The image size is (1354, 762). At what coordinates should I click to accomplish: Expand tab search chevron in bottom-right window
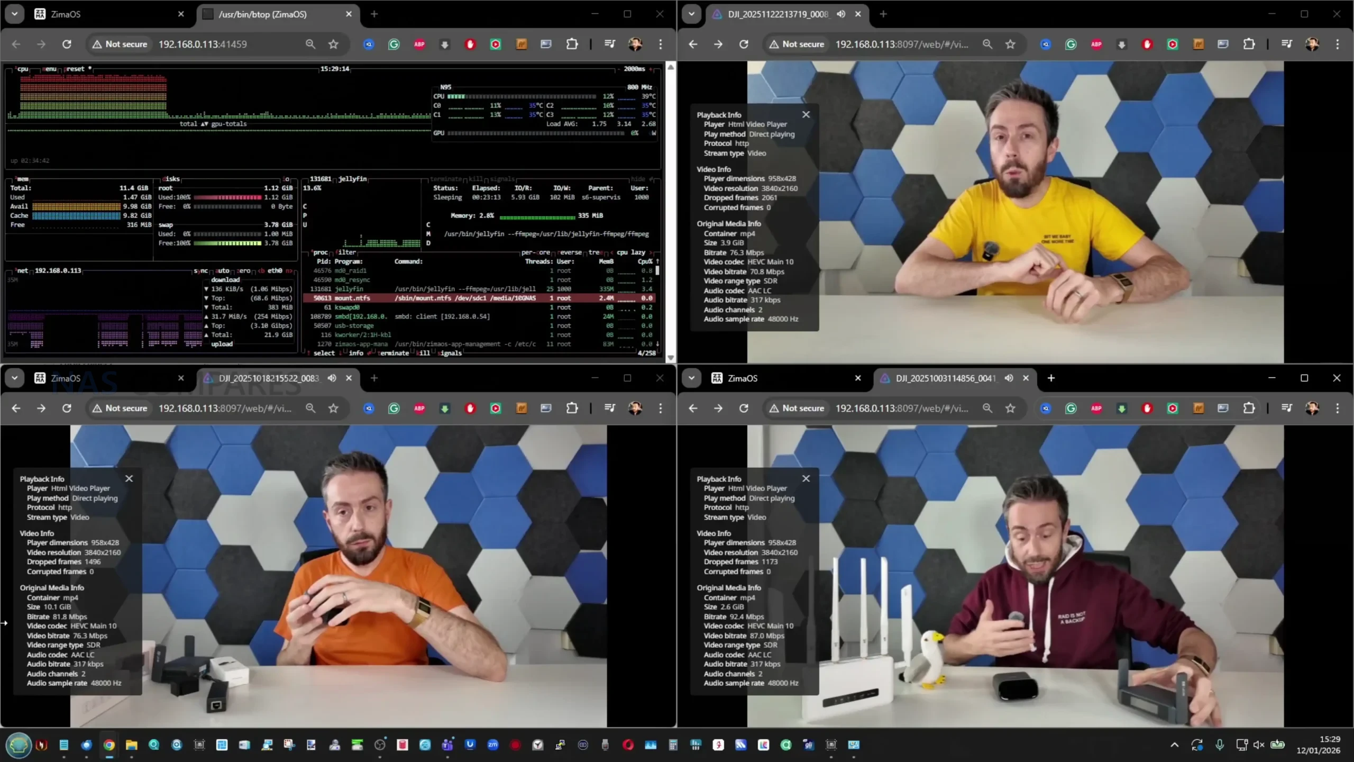point(691,378)
